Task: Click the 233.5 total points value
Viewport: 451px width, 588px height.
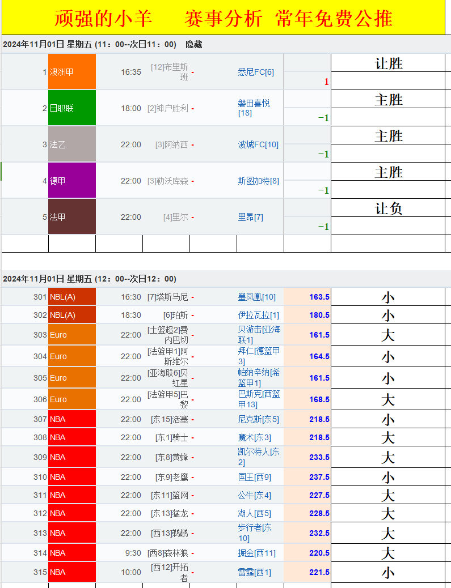Action: [x=319, y=457]
